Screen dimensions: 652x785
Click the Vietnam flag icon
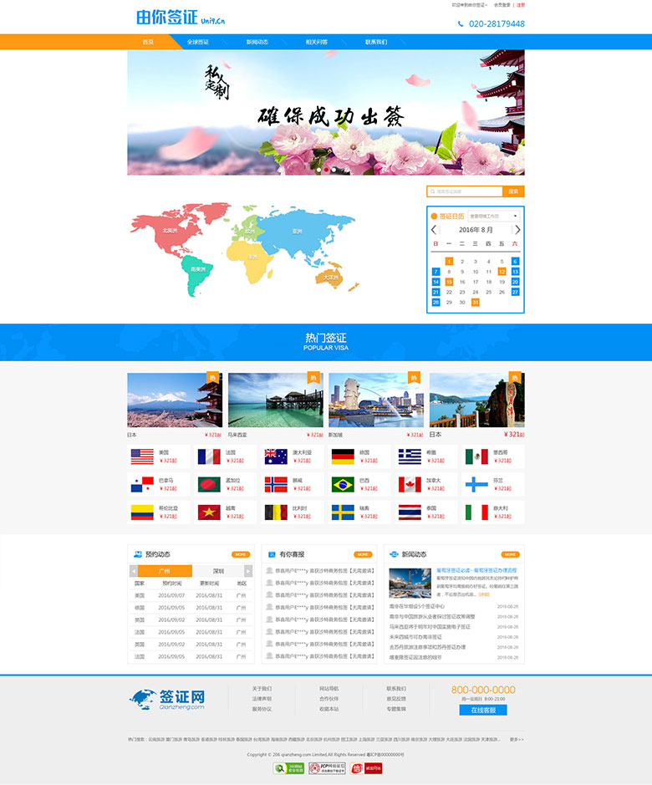coord(209,512)
